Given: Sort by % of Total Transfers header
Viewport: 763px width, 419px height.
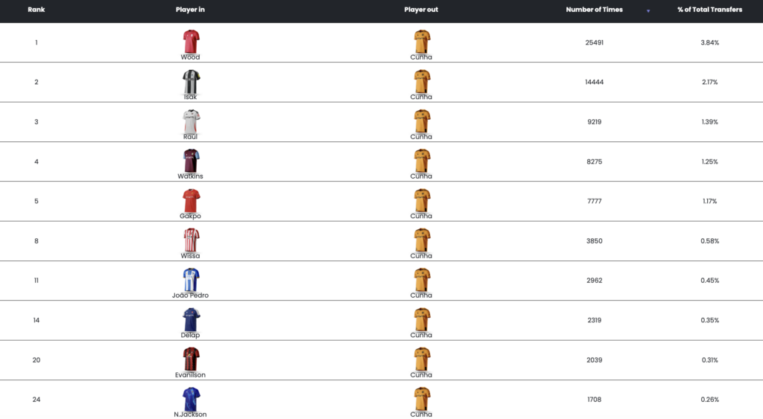Looking at the screenshot, I should [x=709, y=10].
